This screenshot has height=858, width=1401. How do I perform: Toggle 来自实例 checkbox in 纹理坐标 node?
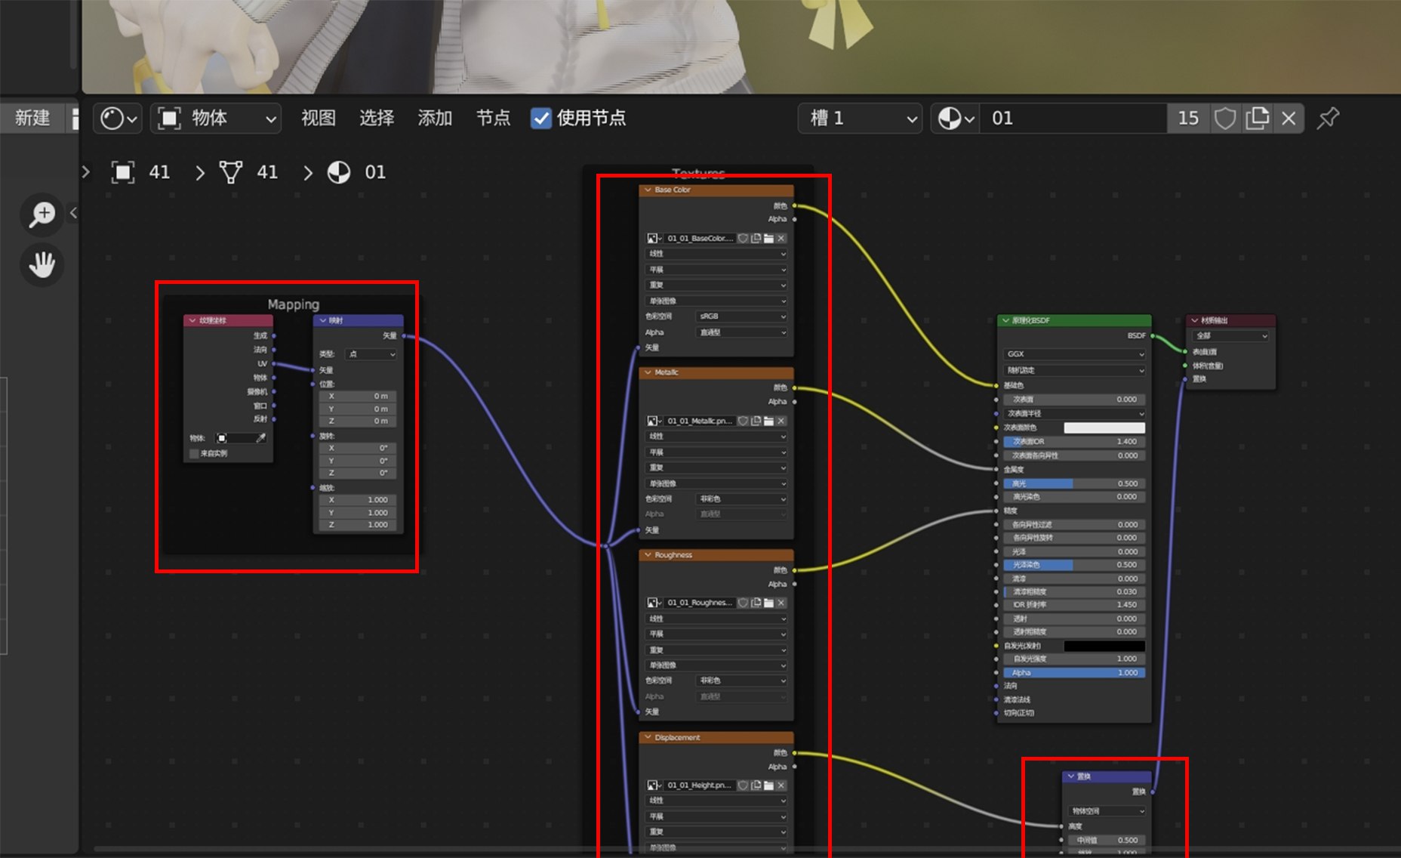(x=194, y=453)
